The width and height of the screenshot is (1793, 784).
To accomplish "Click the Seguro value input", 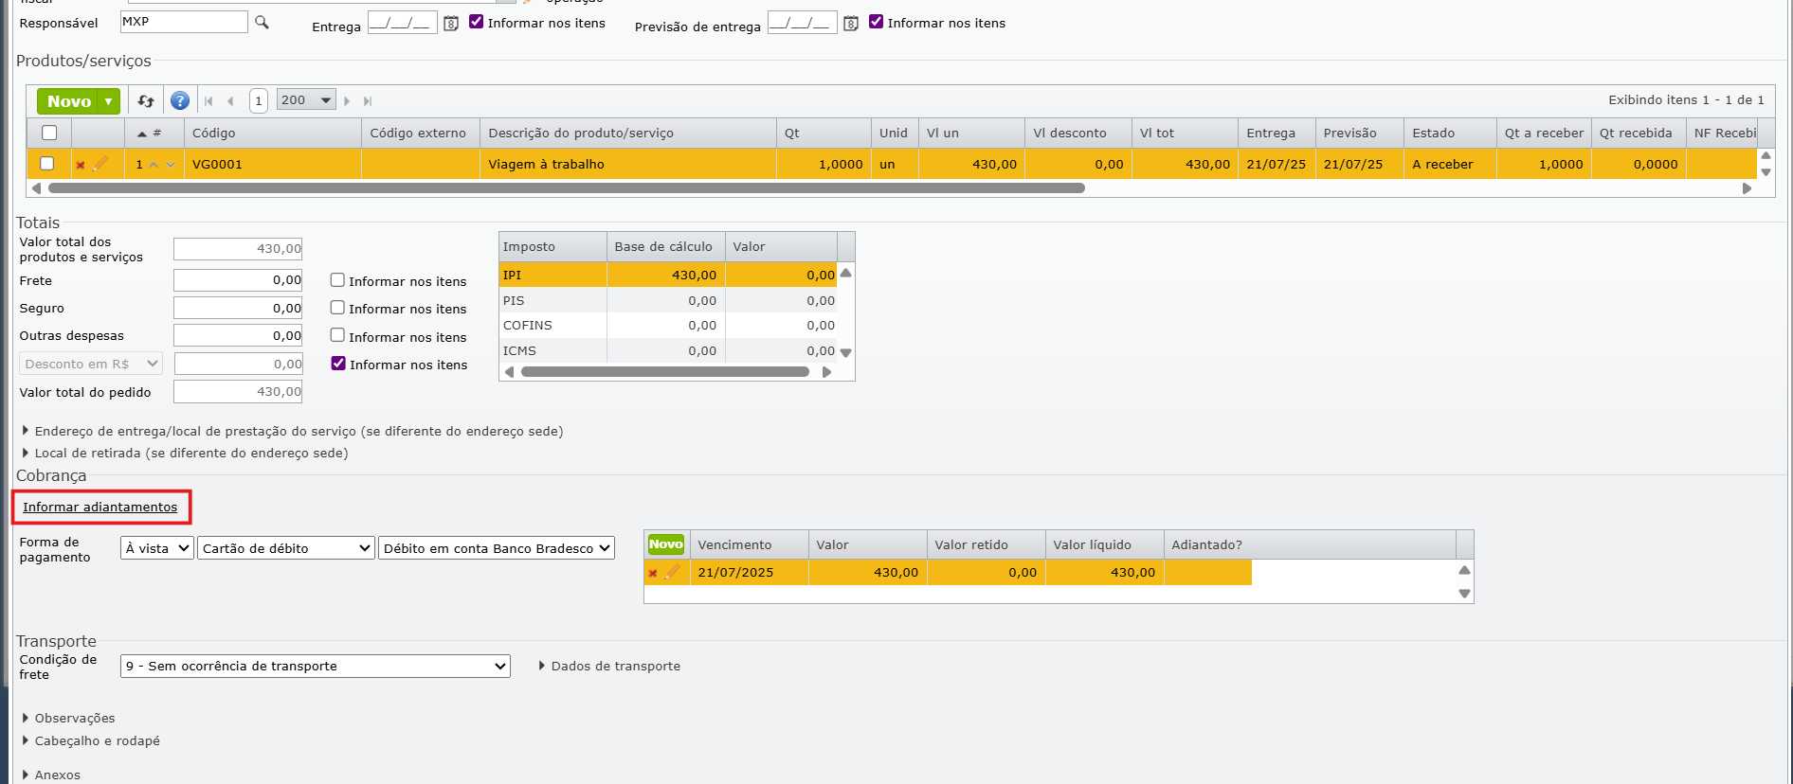I will [x=238, y=308].
